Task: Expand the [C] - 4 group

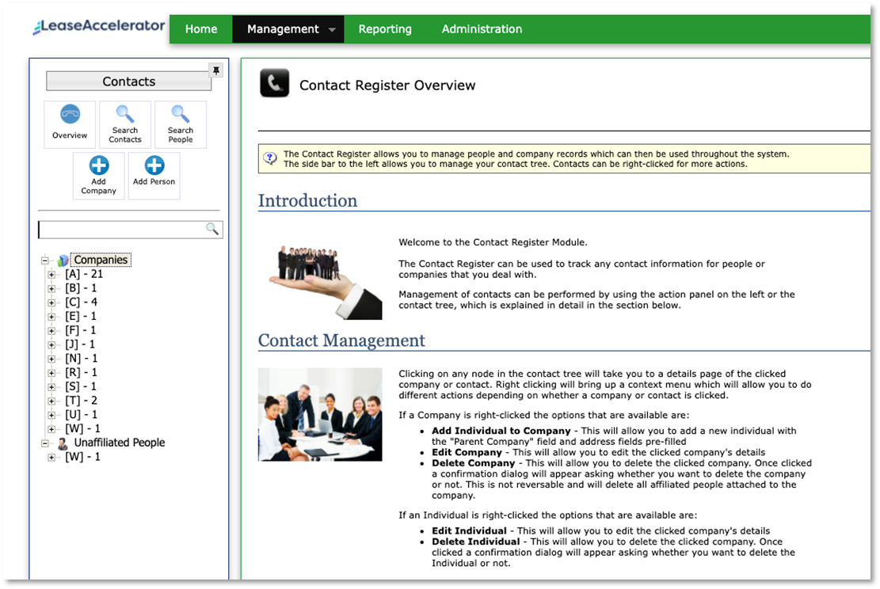Action: pyautogui.click(x=51, y=302)
